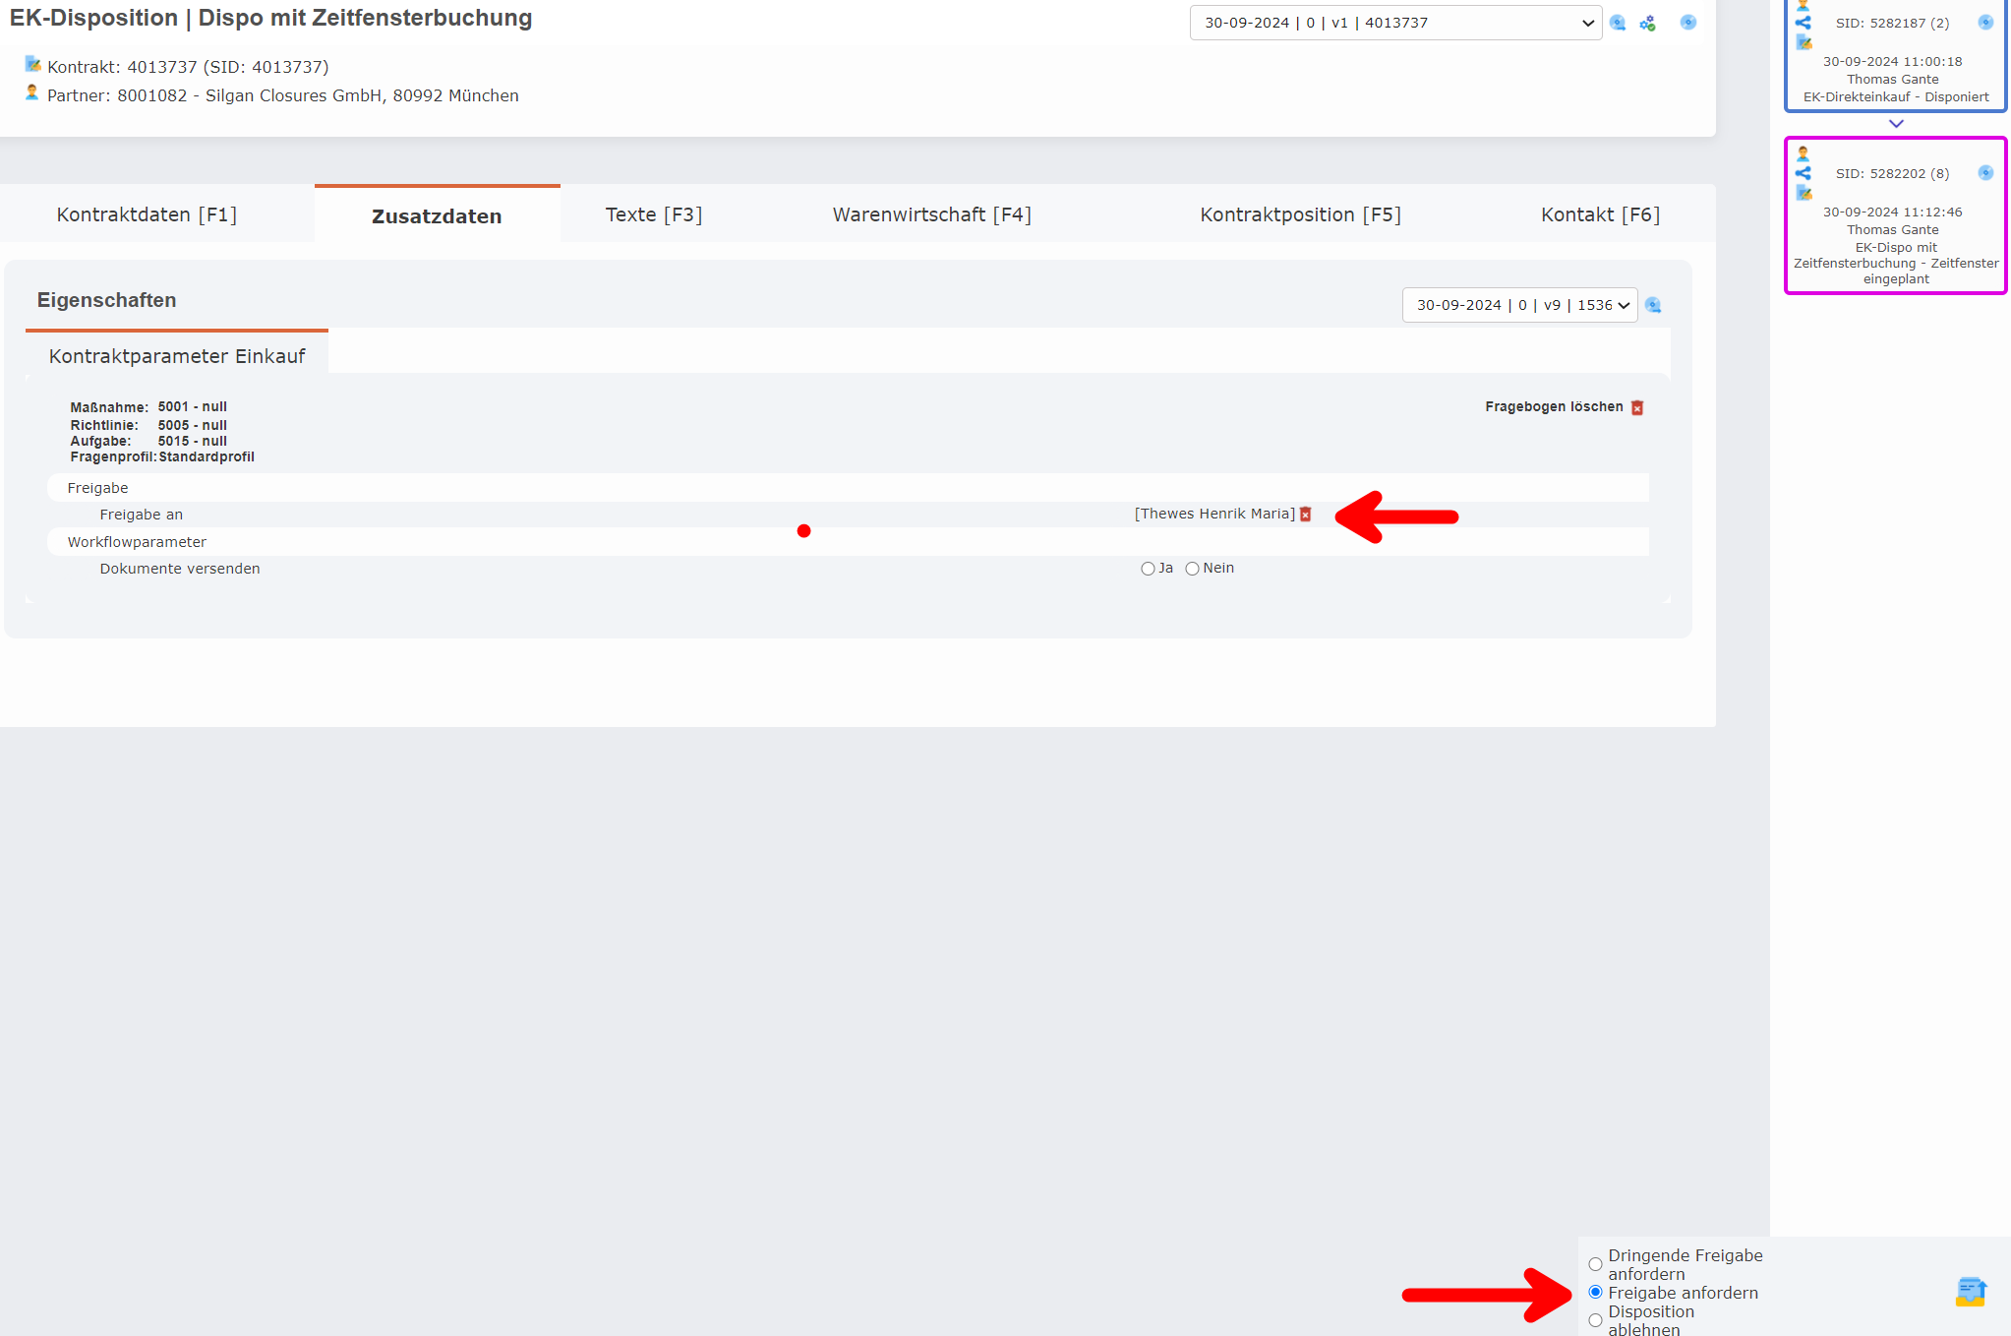Screen dimensions: 2011x1336
Task: Switch to Kontraktdaten [F1] tab
Action: click(147, 214)
